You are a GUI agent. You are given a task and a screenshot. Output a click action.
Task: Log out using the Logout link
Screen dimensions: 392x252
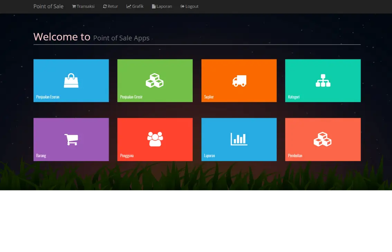point(189,6)
